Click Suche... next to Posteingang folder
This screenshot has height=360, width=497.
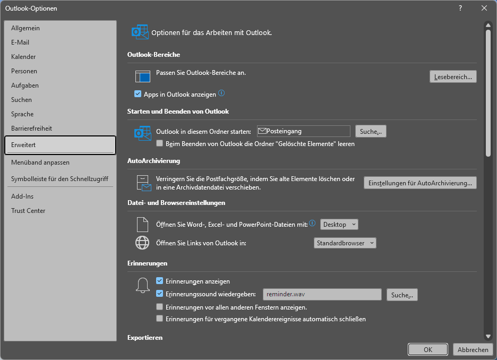click(x=371, y=131)
